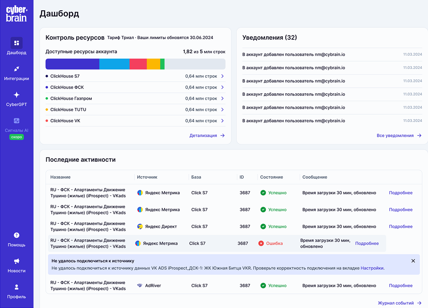
Task: Go to Dashboard menu item
Action: point(17,47)
